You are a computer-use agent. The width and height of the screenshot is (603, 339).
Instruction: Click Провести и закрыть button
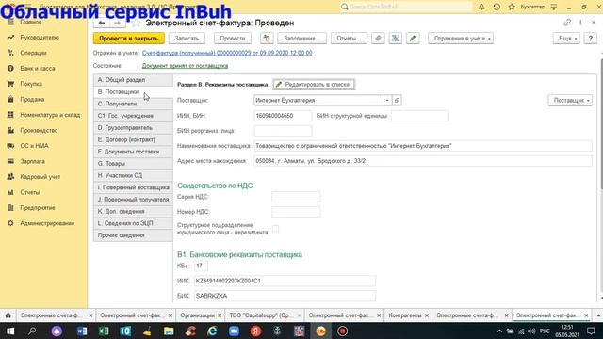point(129,38)
